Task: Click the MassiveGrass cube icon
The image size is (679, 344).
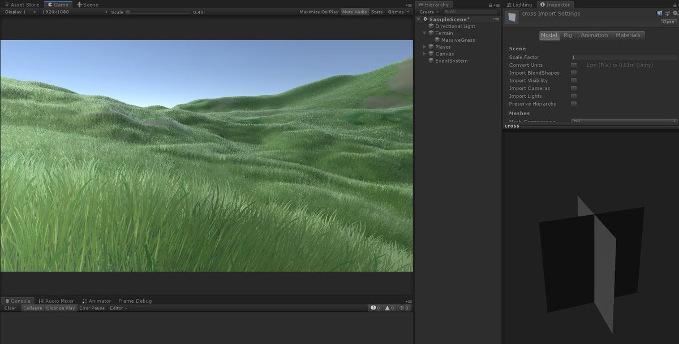Action: pos(437,40)
